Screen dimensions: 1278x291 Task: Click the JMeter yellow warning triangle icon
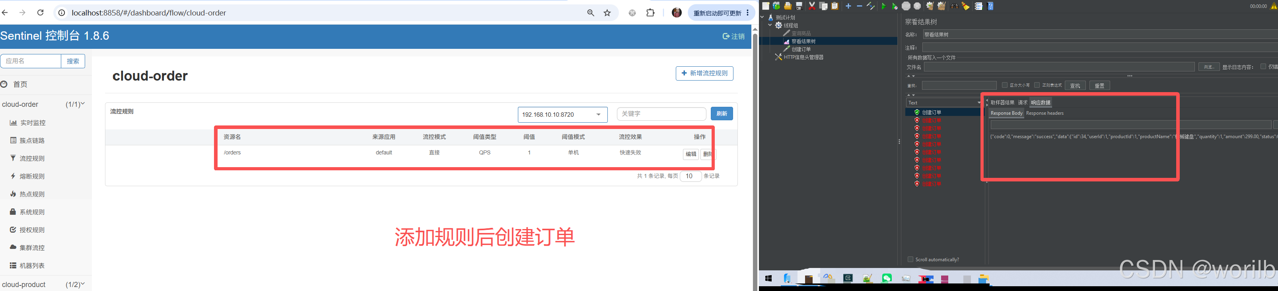(1274, 6)
